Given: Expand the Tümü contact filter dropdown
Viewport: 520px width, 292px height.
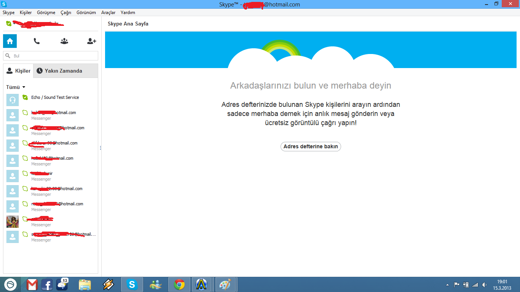Looking at the screenshot, I should click(16, 87).
